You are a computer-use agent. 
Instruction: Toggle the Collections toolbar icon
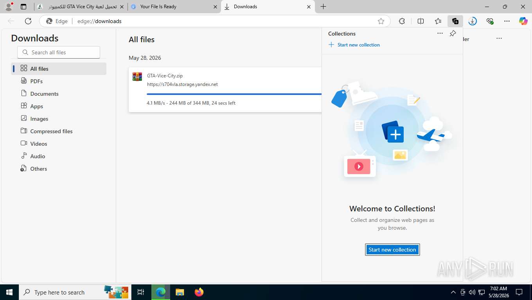click(x=455, y=21)
